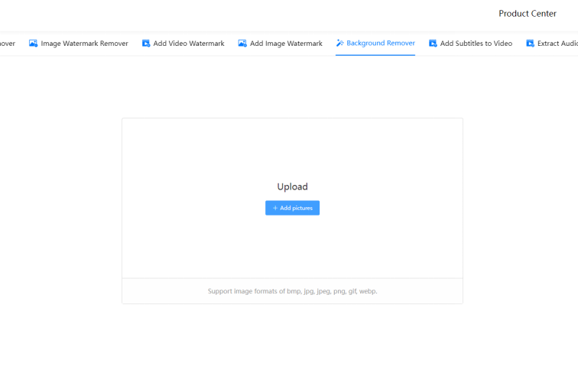Click the Background Remover wand icon

pos(340,43)
